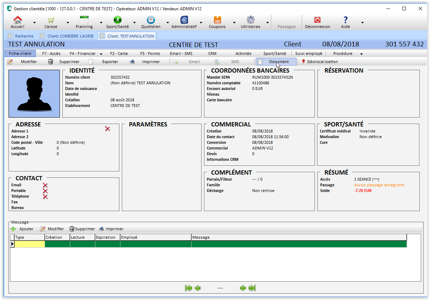Click the Caisse shopping cart icon
The width and height of the screenshot is (430, 300).
click(51, 20)
